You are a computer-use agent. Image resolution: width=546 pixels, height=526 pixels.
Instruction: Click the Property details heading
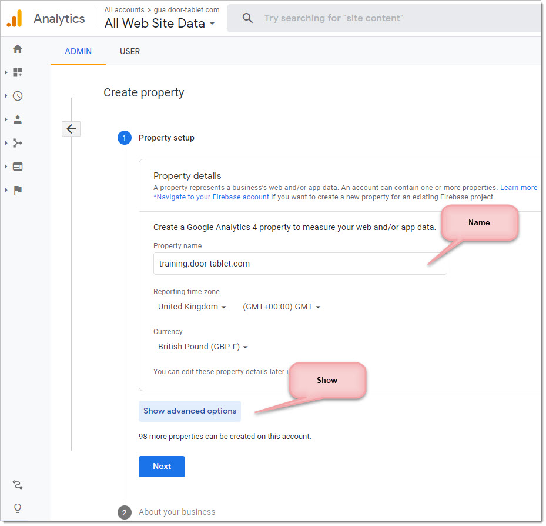coord(187,176)
